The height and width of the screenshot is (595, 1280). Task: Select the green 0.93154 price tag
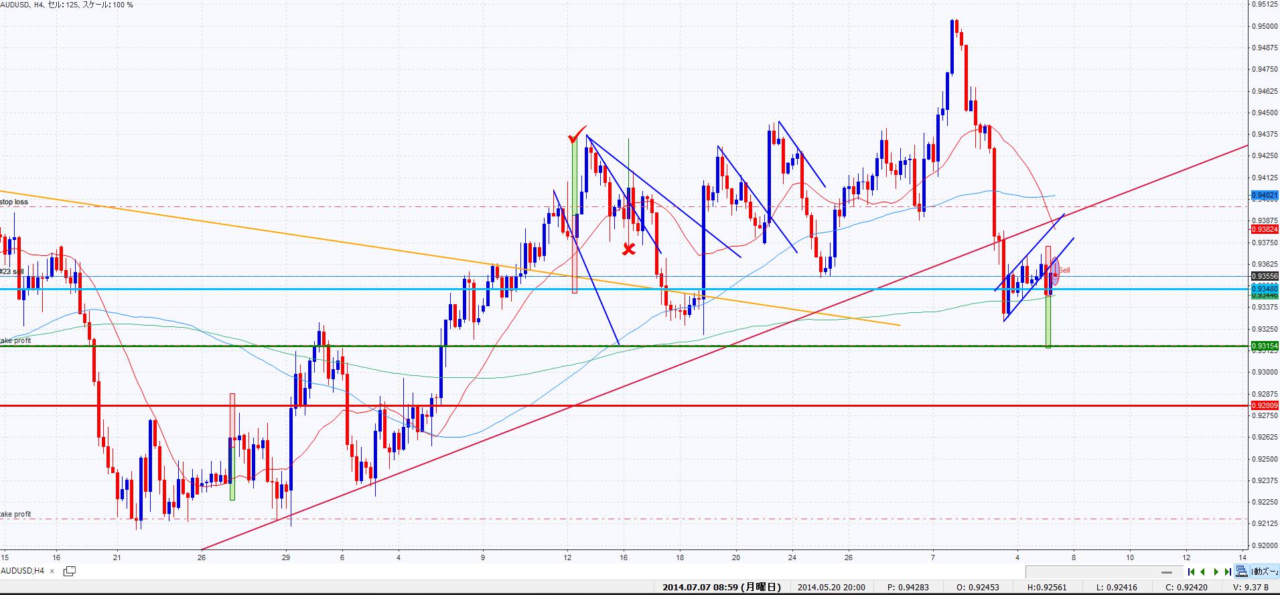point(1265,346)
